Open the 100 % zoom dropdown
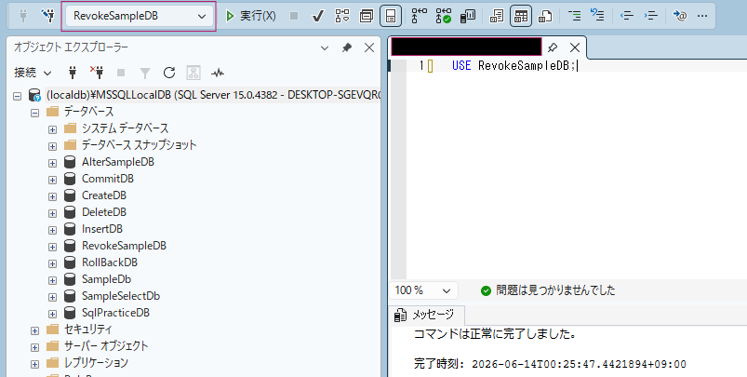The width and height of the screenshot is (747, 377). point(423,290)
